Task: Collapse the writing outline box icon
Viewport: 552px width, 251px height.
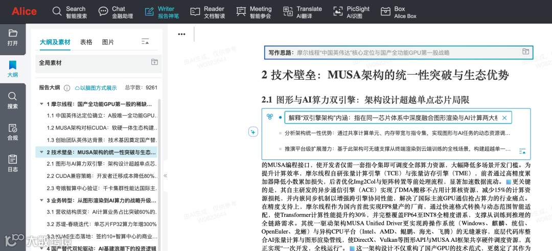Action: click(x=522, y=151)
